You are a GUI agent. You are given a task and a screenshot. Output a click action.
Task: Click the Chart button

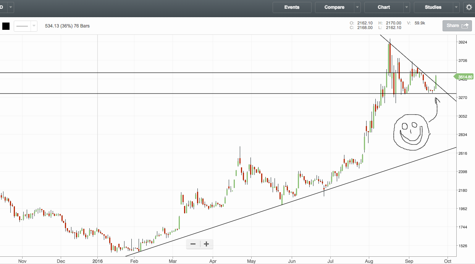[384, 7]
